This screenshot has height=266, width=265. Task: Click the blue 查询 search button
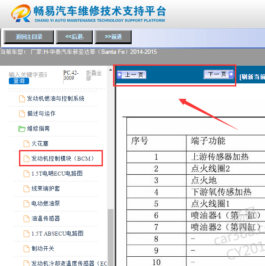click(19, 81)
